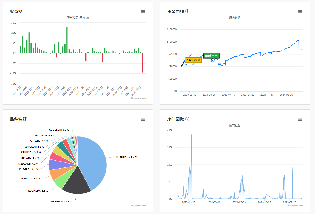Open the 净值回撤 chart hamburger menu

coord(300,119)
